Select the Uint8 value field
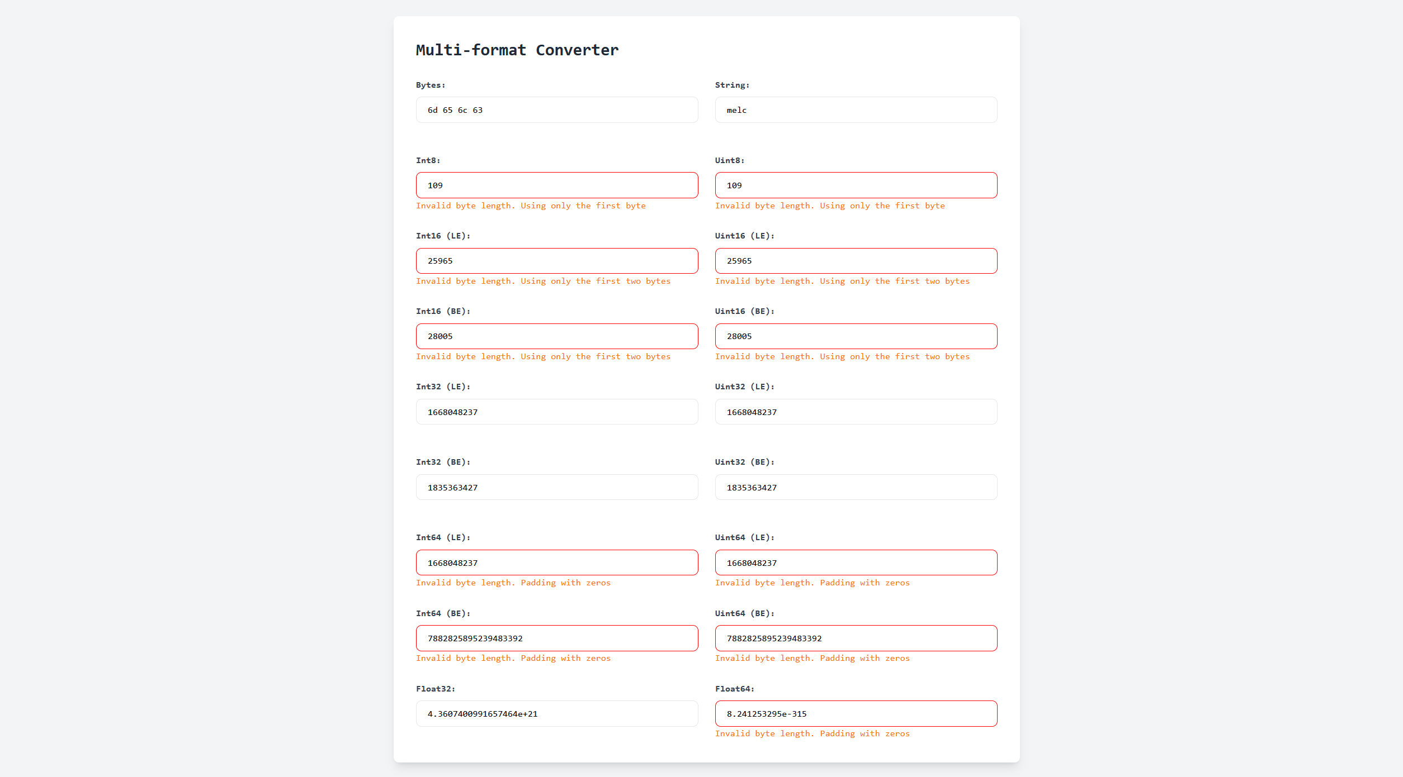The height and width of the screenshot is (777, 1403). click(x=855, y=185)
